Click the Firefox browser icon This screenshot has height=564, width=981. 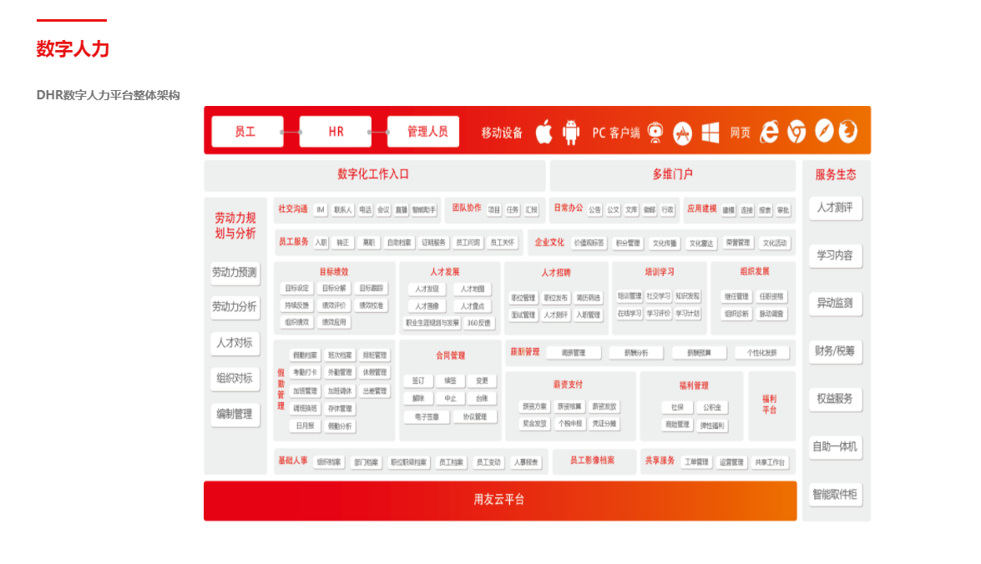[x=847, y=132]
